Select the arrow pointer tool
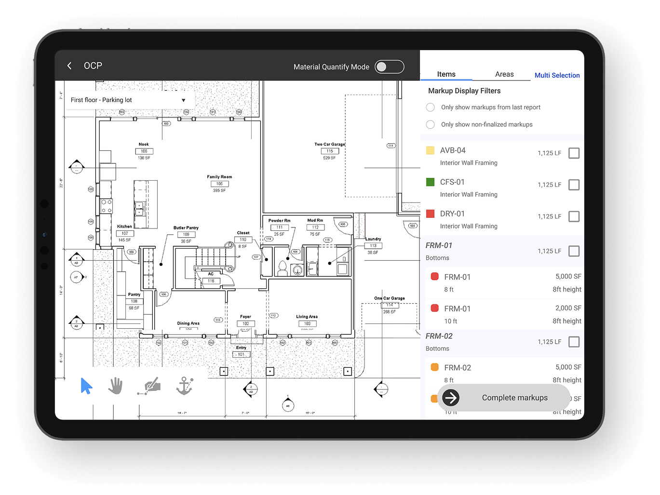The width and height of the screenshot is (660, 495). (x=86, y=386)
